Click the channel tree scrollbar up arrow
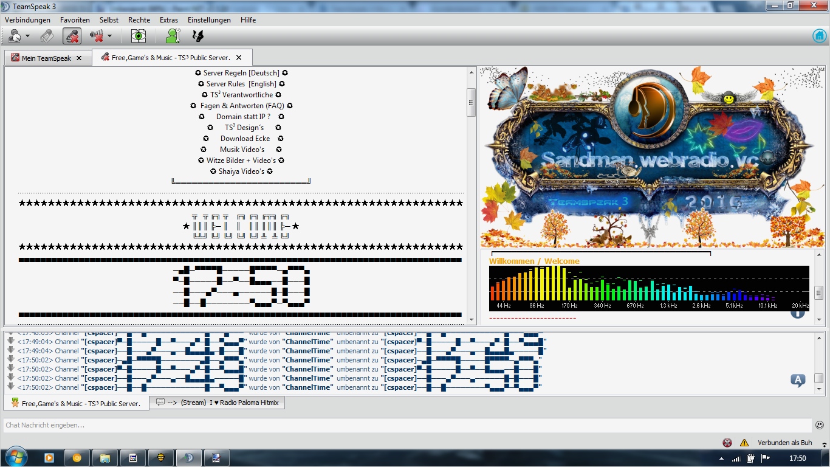The width and height of the screenshot is (830, 467). 472,72
